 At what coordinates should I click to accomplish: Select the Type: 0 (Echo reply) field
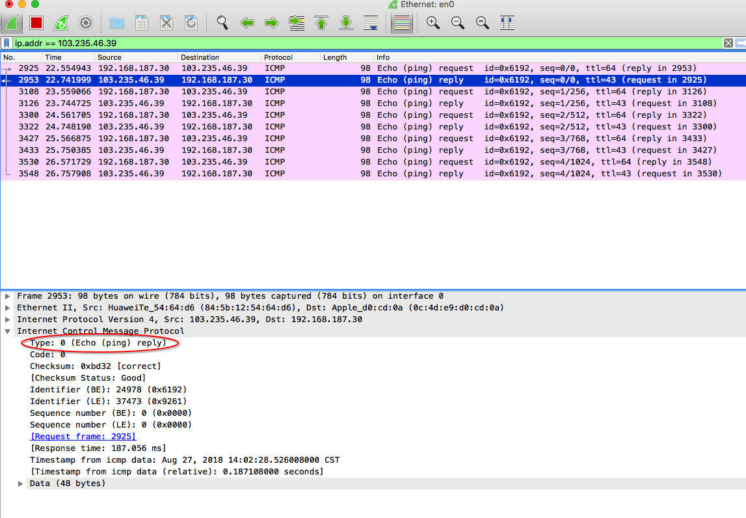click(98, 343)
